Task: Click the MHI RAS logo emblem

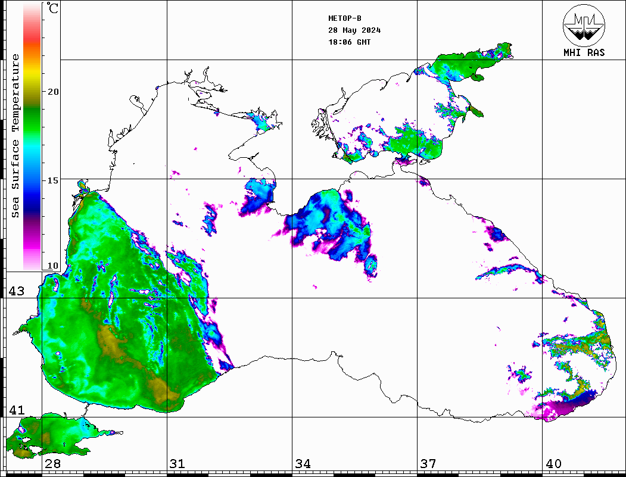Action: point(584,25)
